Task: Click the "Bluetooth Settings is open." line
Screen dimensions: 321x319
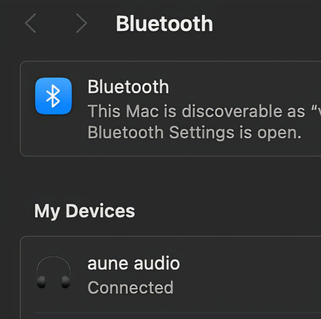Action: coord(194,133)
